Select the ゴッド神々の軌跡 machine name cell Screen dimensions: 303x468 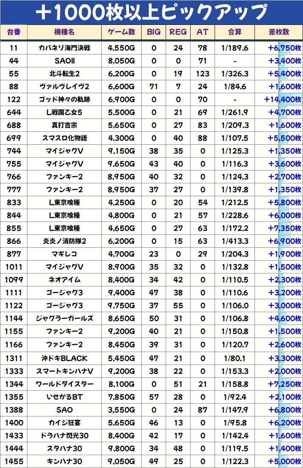pyautogui.click(x=64, y=99)
